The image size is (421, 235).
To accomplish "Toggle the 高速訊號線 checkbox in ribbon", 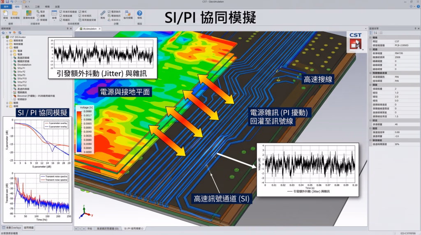I will point(61,12).
